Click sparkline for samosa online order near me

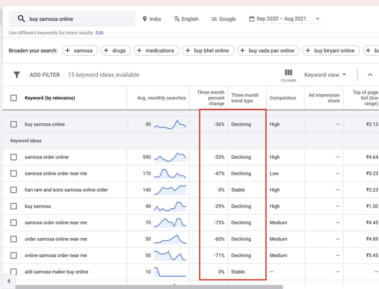(170, 174)
